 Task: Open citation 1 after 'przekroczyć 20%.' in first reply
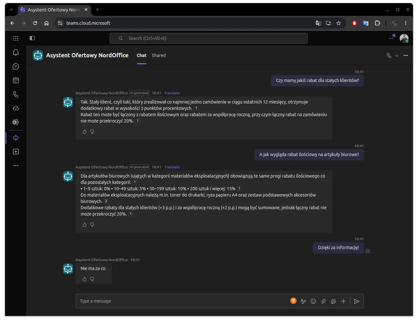click(138, 121)
